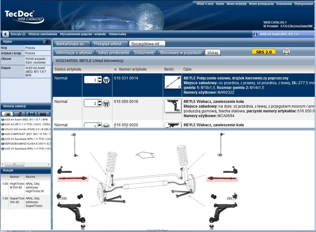316x232 pixels.
Task: Add article 616 050 0019 to cart
Action: pyautogui.click(x=106, y=103)
